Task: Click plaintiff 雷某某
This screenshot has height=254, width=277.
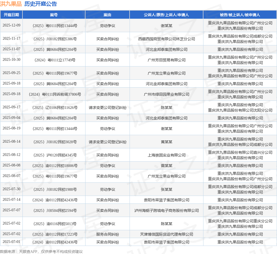Action: pos(167,166)
